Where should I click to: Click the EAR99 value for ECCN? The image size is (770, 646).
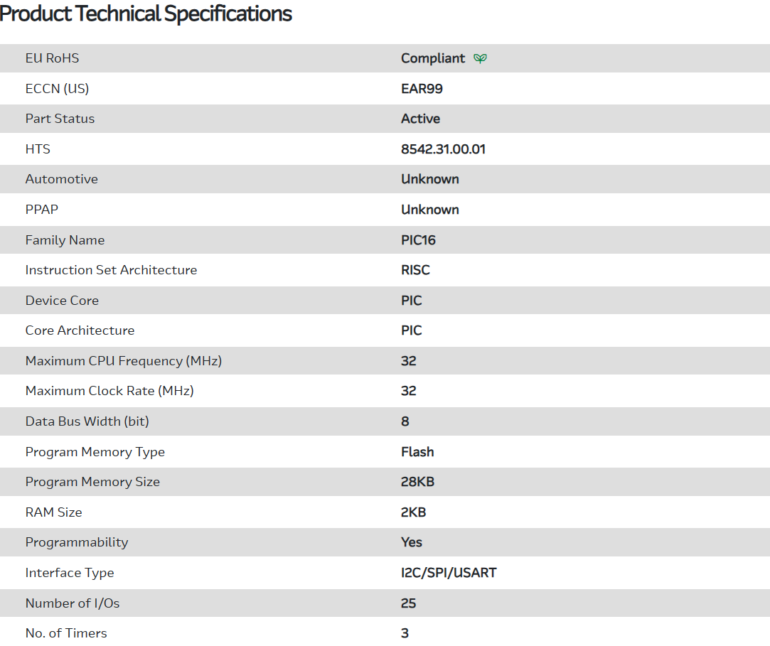coord(422,89)
